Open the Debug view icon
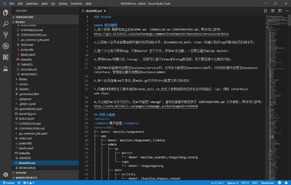This screenshot has width=291, height=185. (x=6, y=47)
